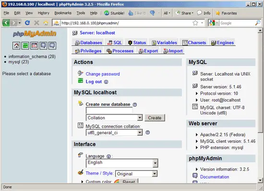Open the Processes tab
This screenshot has height=191, width=264.
[120, 51]
